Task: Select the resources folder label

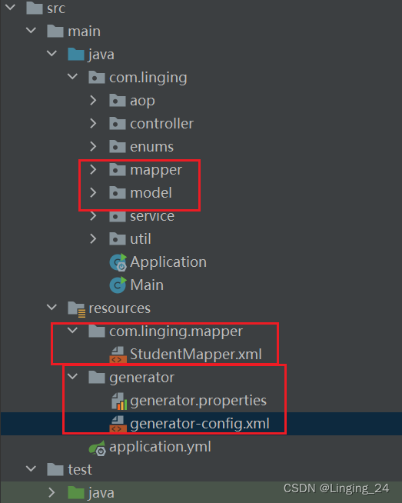Action: (120, 308)
